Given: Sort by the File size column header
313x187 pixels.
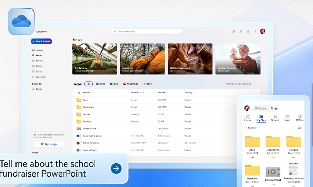Looking at the screenshot, I should (163, 92).
